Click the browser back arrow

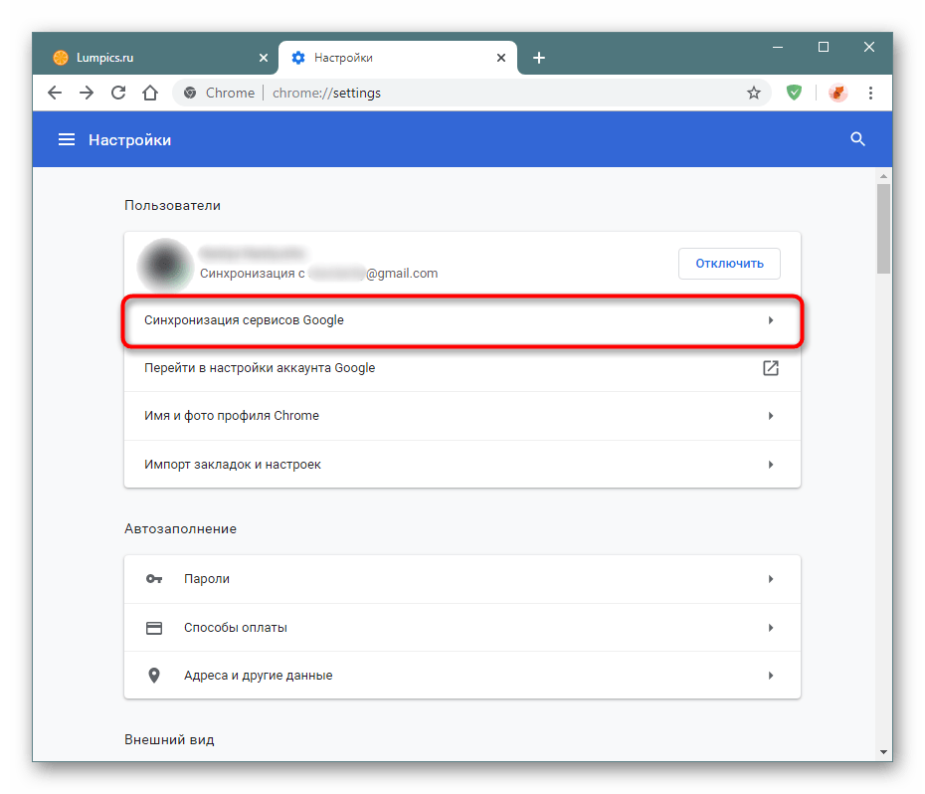(x=55, y=93)
